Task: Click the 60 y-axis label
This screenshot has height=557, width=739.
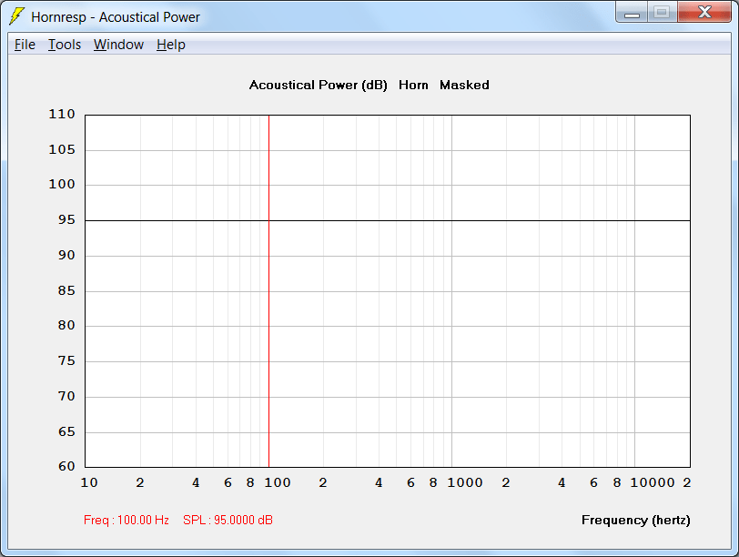Action: (x=66, y=466)
